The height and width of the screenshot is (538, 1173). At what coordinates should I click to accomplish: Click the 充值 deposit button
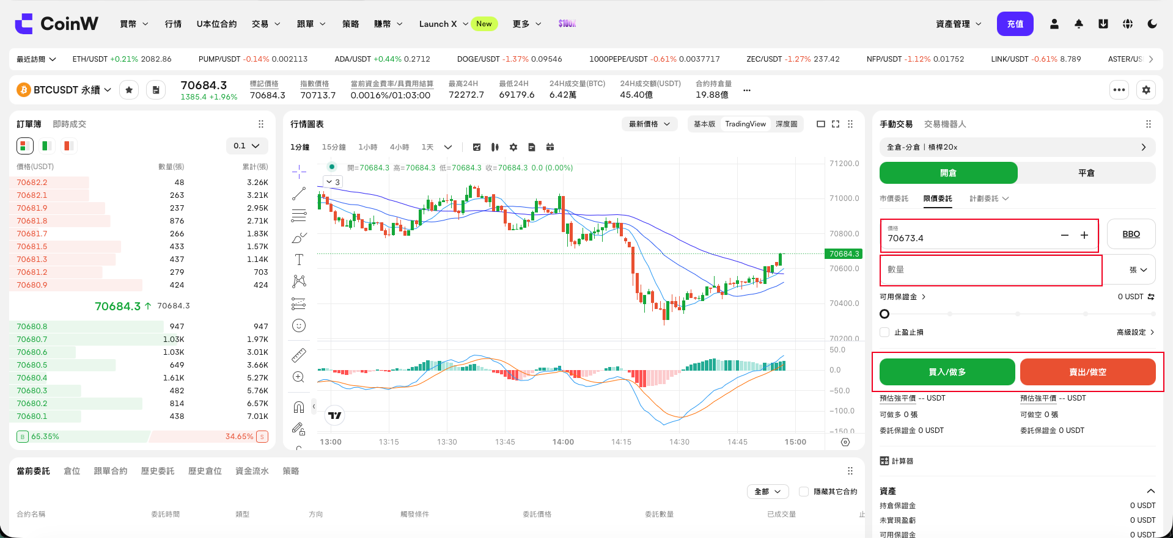tap(1015, 24)
